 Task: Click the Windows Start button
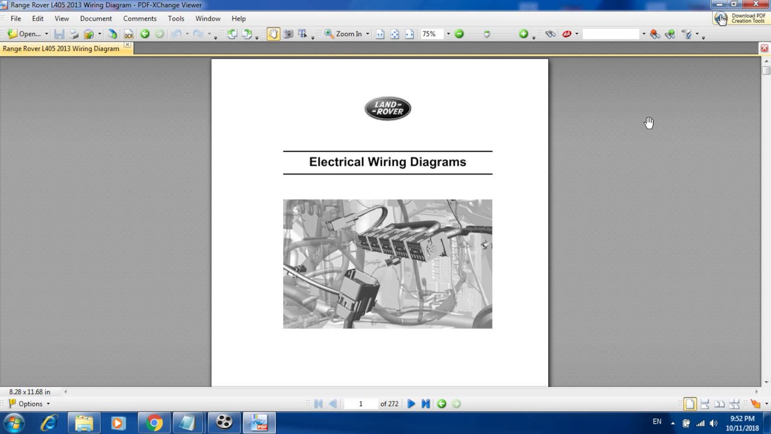pyautogui.click(x=14, y=423)
